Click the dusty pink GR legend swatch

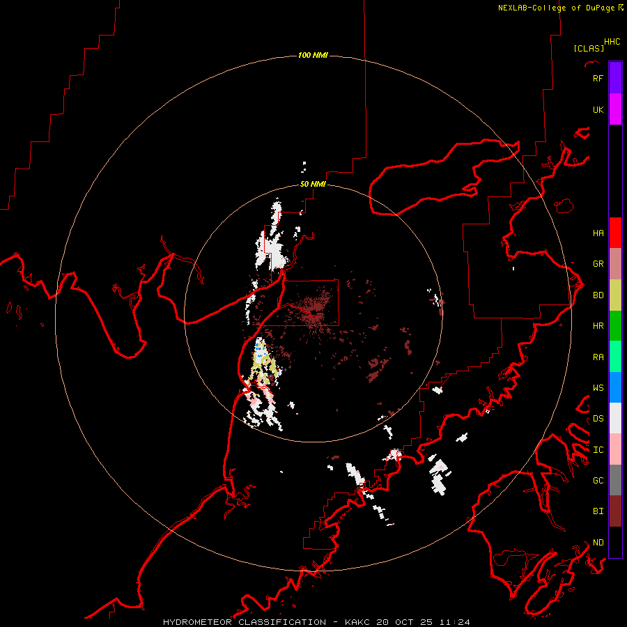tap(615, 264)
